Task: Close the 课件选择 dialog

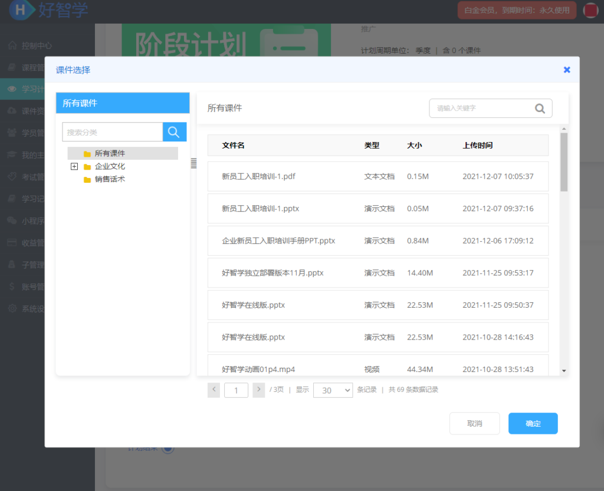Action: [x=567, y=70]
